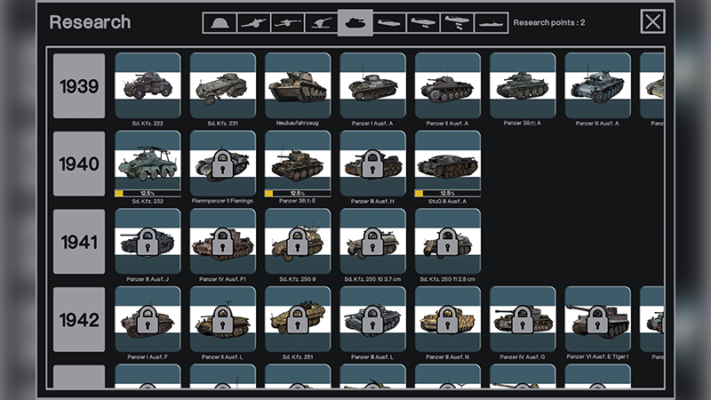Research the Sd.Kfz. 232 armored car
The height and width of the screenshot is (400, 711).
coord(148,164)
